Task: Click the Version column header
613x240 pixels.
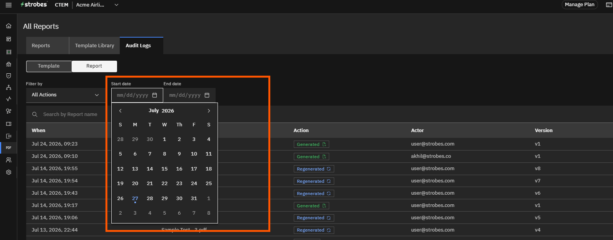Action: pyautogui.click(x=544, y=131)
